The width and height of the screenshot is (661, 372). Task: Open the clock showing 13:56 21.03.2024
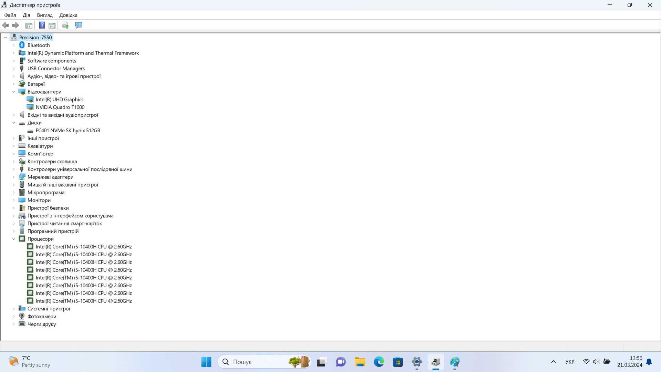630,362
